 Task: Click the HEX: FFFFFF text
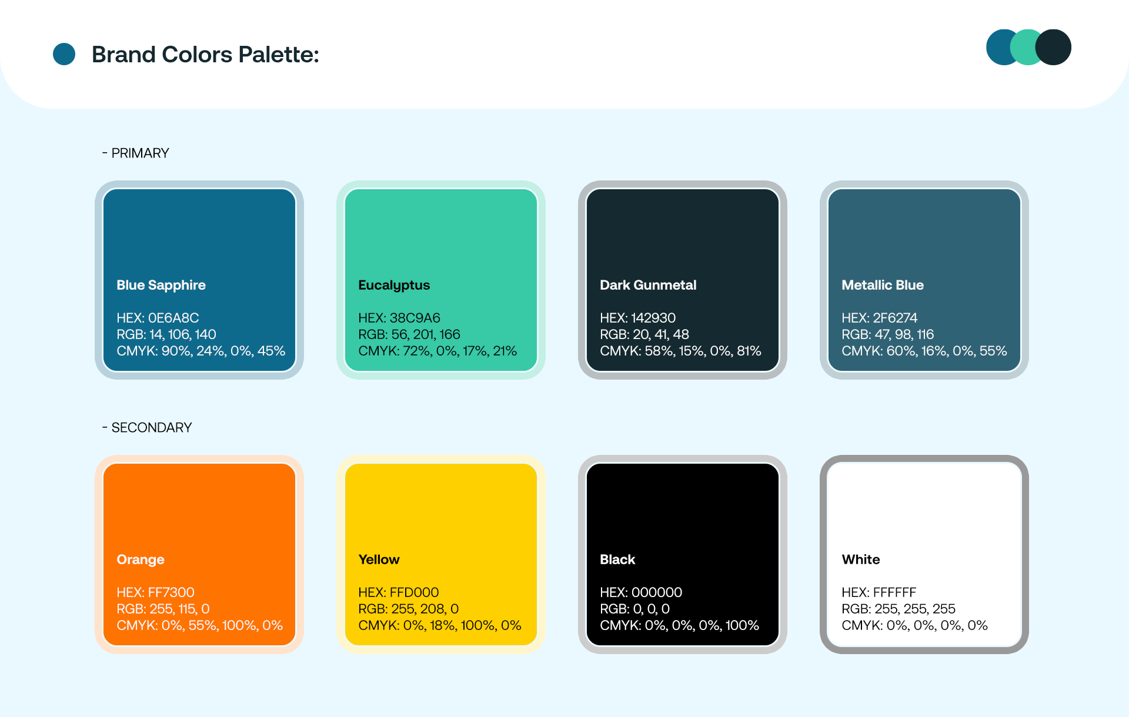[879, 592]
